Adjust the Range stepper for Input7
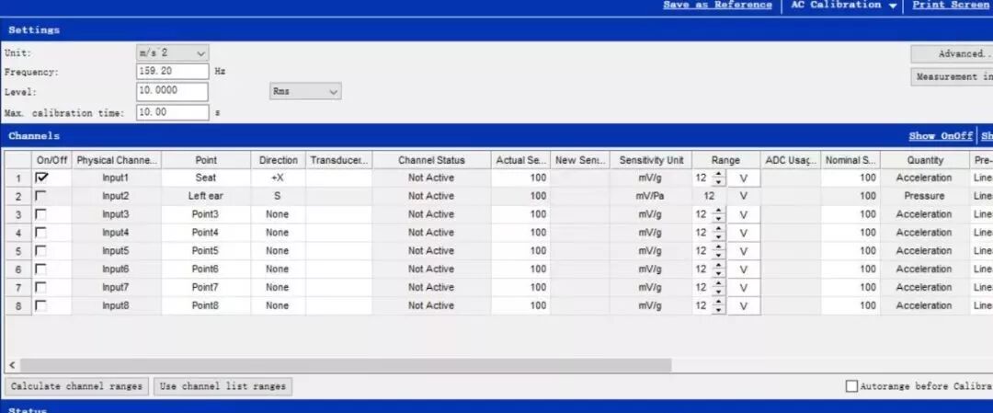This screenshot has height=413, width=993. point(717,288)
